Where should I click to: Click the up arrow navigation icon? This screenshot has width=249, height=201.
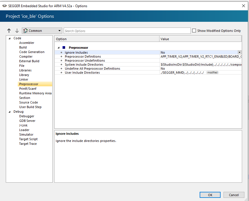9,31
